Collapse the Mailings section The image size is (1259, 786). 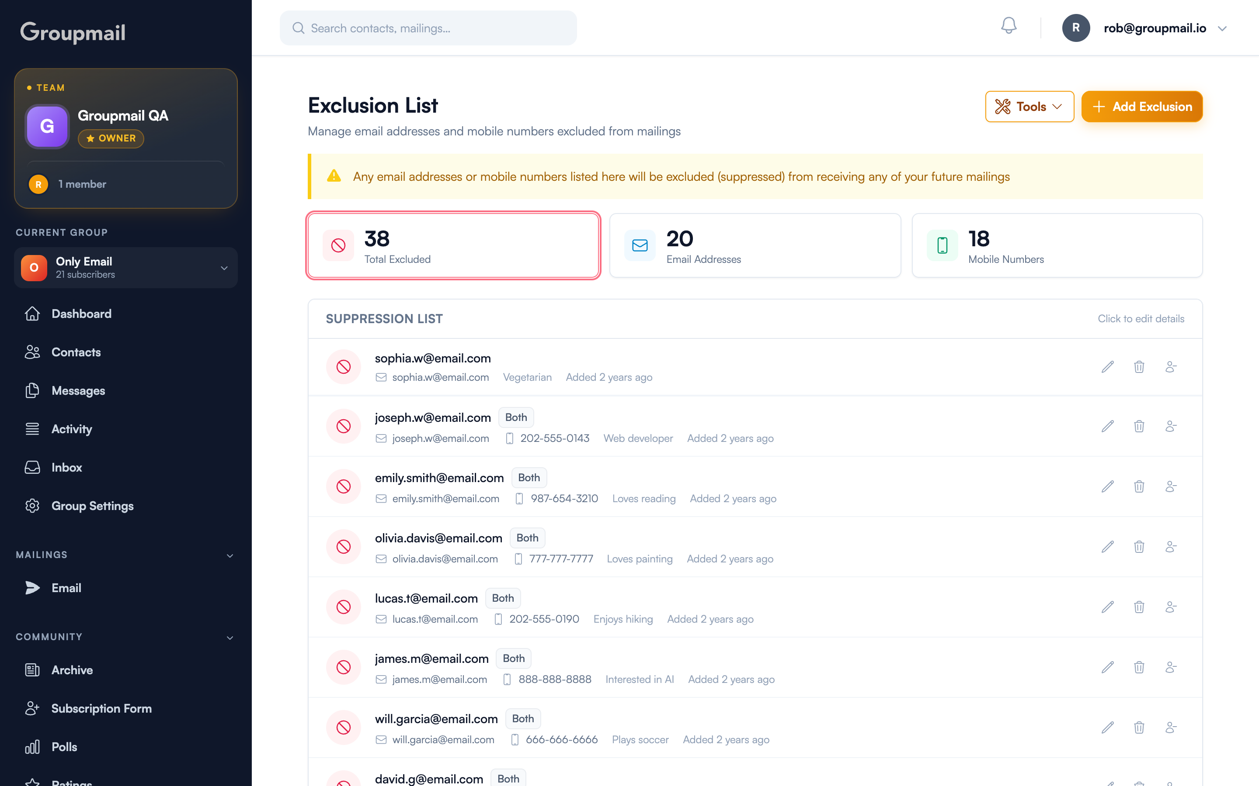(230, 555)
